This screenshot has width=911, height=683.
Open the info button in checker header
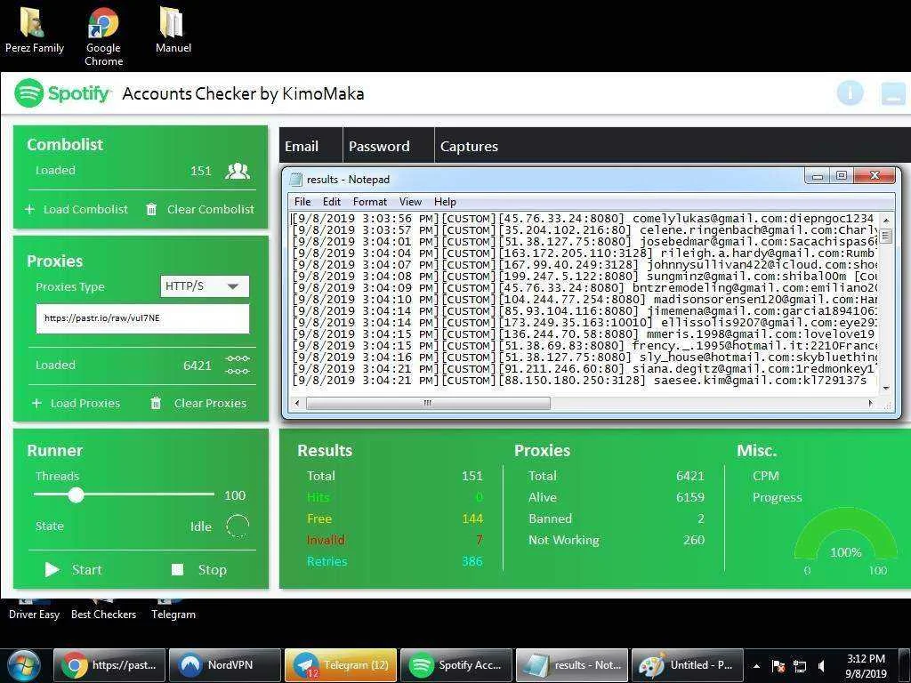tap(850, 92)
